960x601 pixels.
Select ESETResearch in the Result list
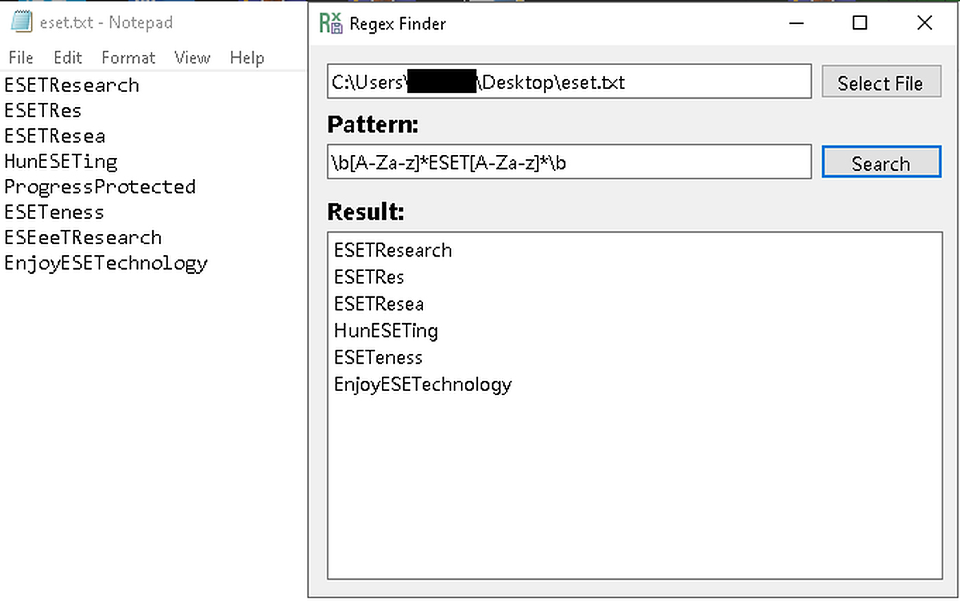point(393,250)
